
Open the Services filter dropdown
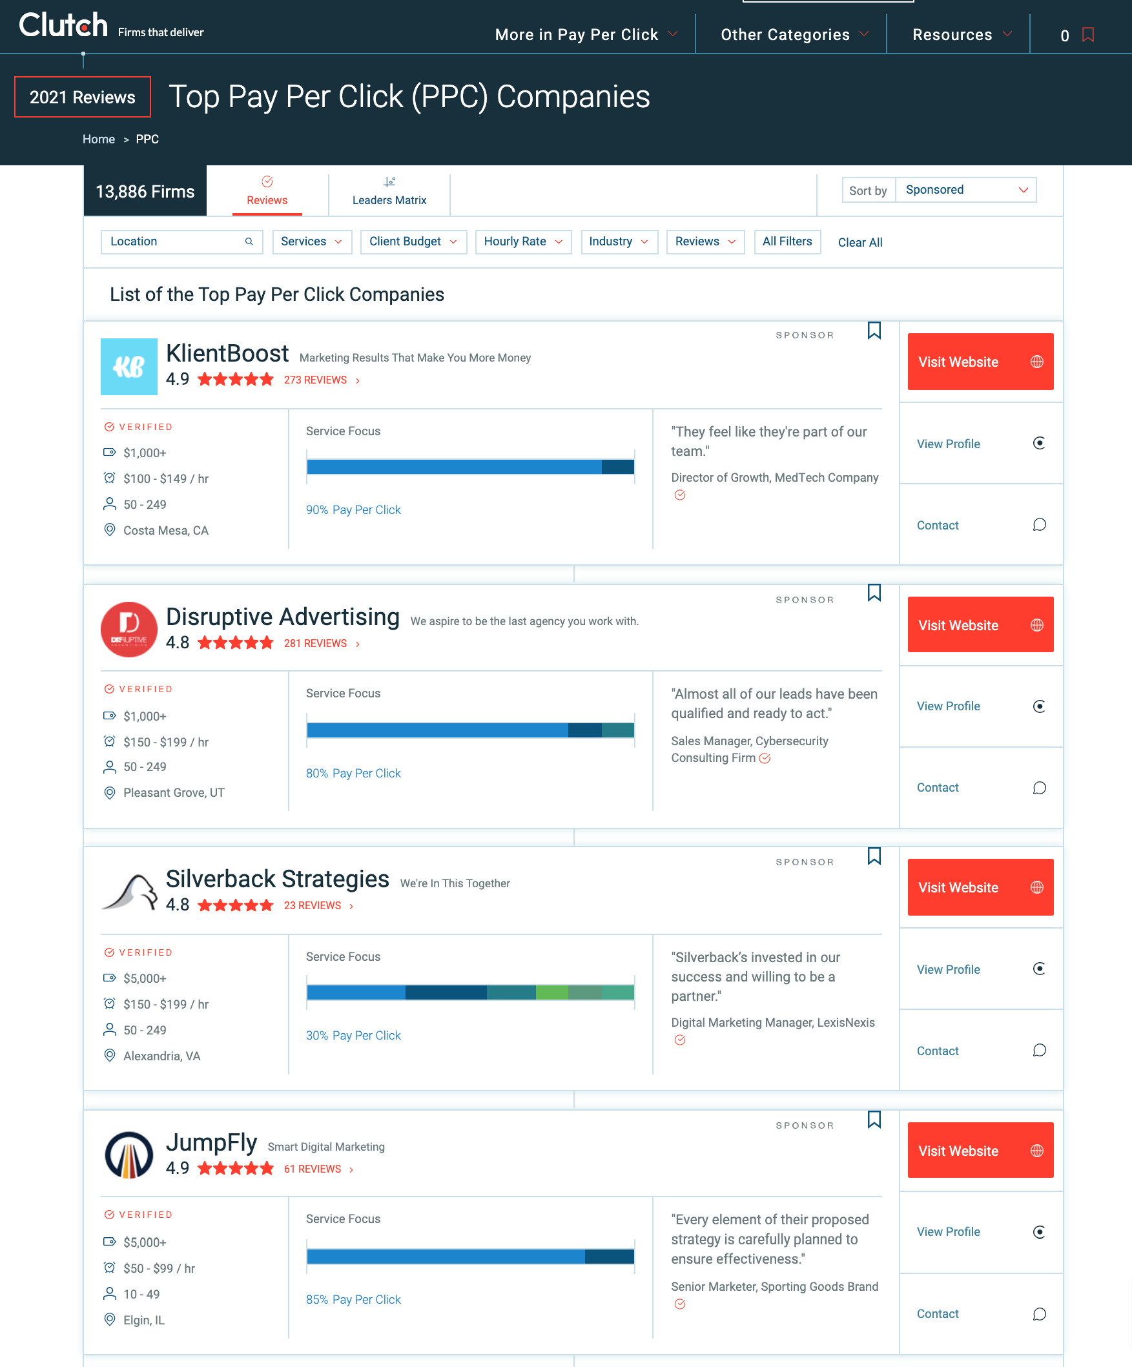click(312, 242)
